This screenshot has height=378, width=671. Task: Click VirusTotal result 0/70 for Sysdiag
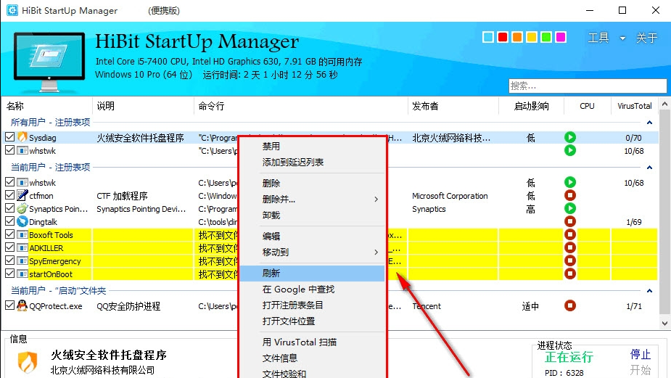633,138
